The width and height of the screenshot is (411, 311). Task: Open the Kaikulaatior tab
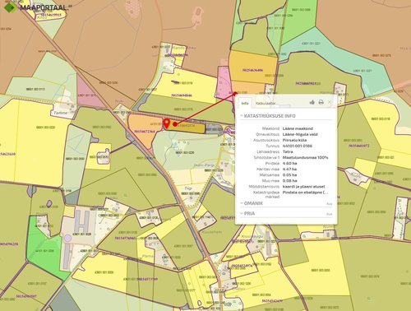[266, 104]
